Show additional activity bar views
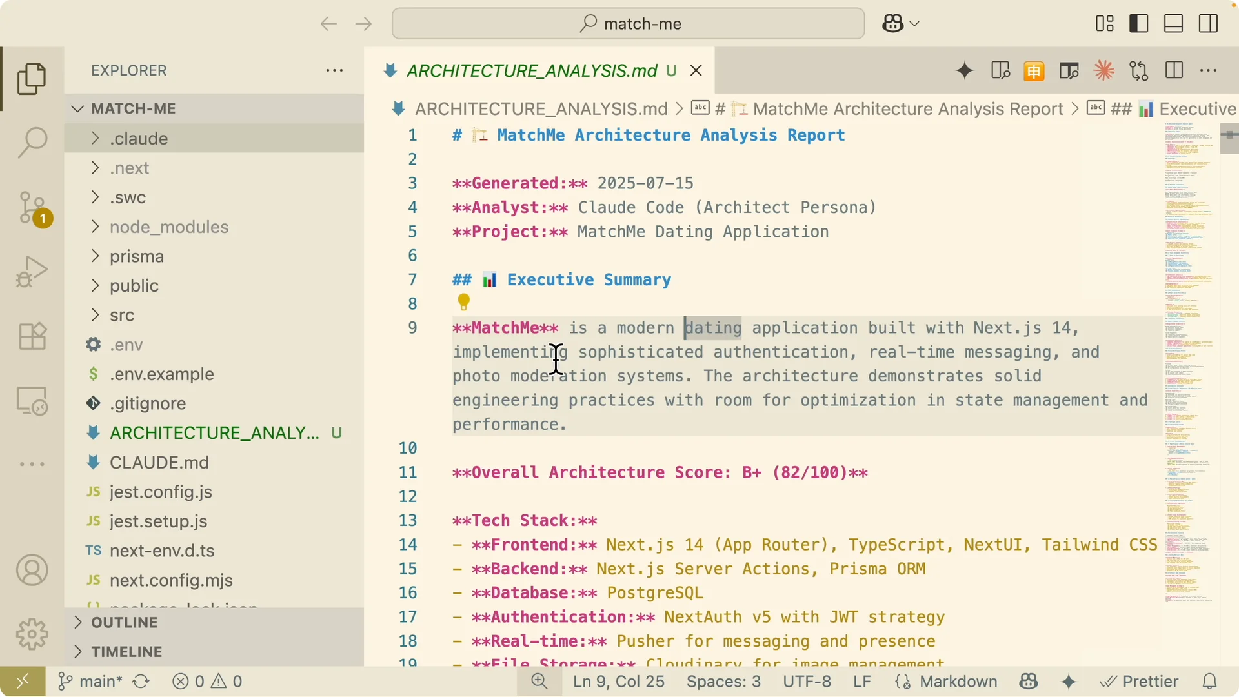 click(x=32, y=464)
